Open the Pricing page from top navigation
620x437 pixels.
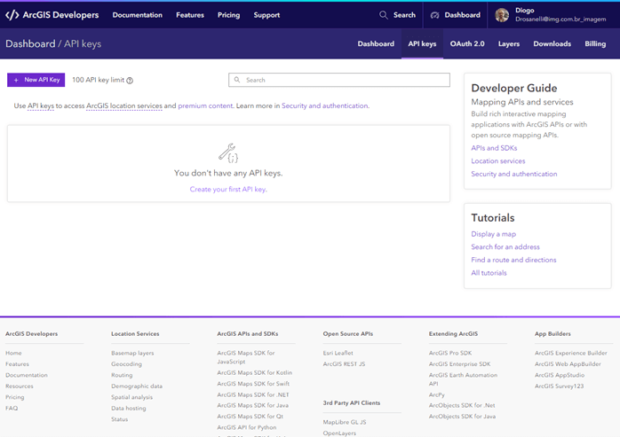(228, 15)
